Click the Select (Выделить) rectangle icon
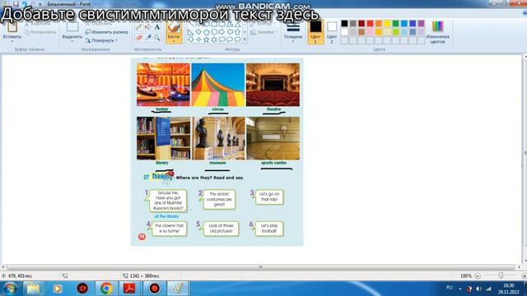The height and width of the screenshot is (296, 527). (x=72, y=27)
